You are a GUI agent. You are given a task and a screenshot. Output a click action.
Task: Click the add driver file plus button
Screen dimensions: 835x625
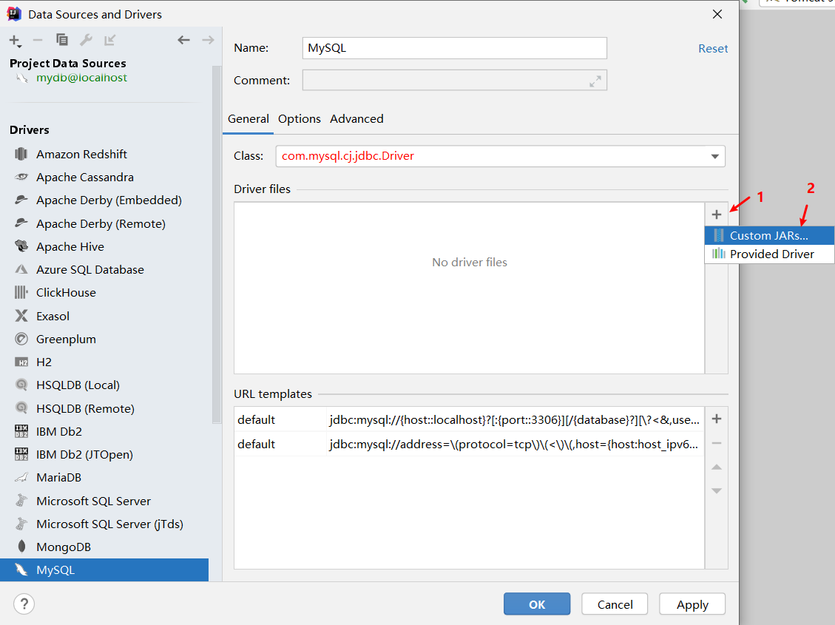pyautogui.click(x=716, y=214)
